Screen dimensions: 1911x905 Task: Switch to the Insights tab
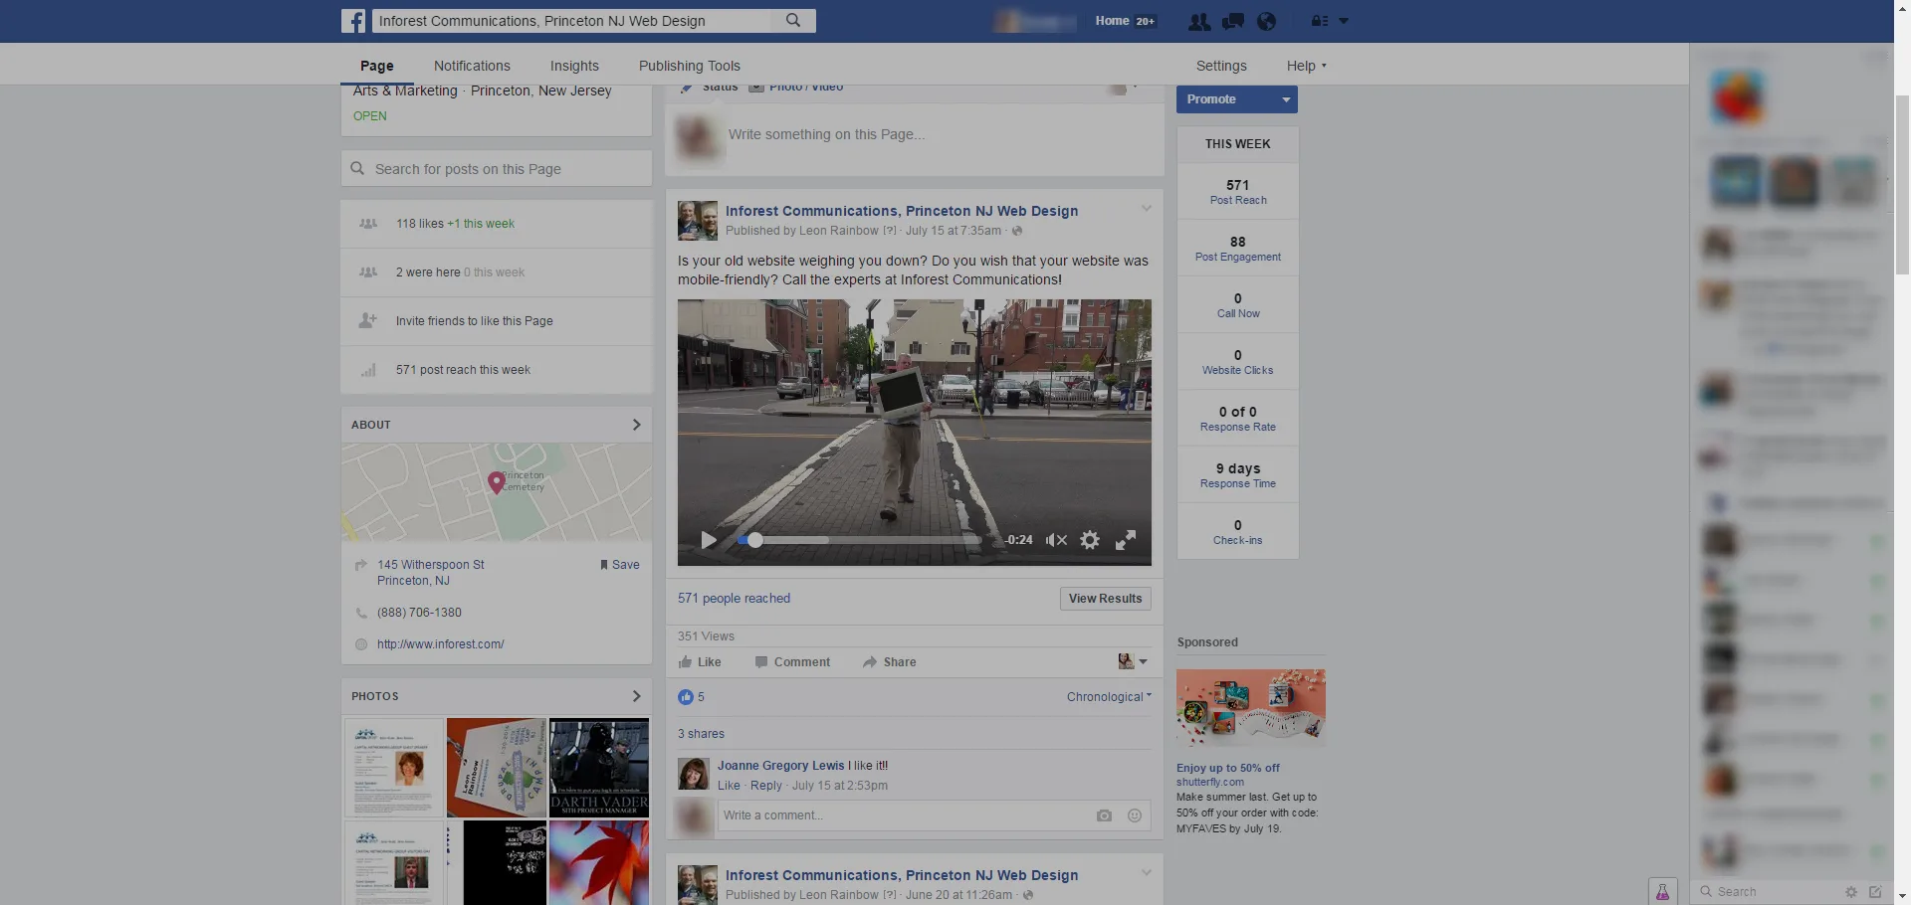tap(574, 66)
